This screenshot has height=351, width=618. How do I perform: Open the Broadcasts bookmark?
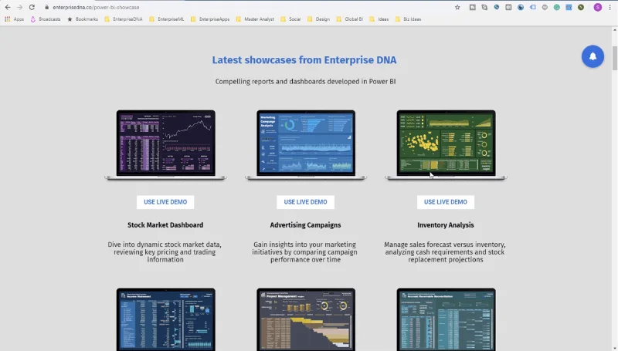tap(46, 19)
